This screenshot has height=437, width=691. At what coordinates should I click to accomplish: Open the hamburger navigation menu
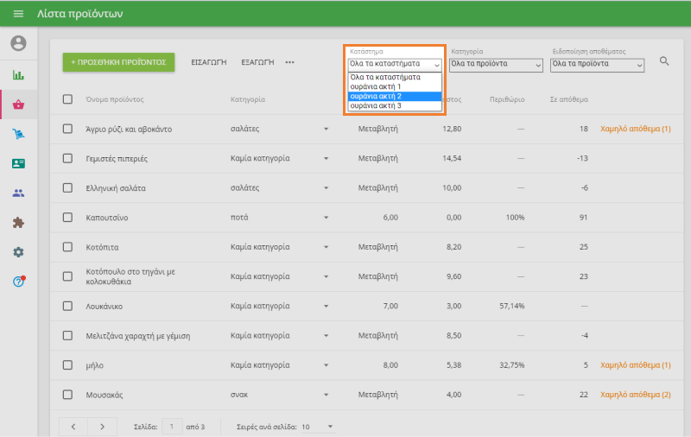tap(18, 14)
